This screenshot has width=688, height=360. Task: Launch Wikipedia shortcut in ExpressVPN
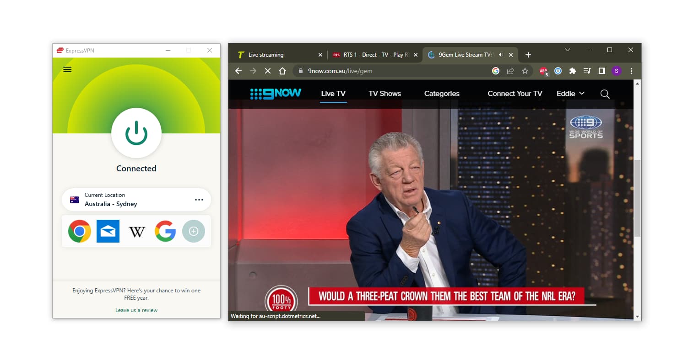[x=137, y=232]
